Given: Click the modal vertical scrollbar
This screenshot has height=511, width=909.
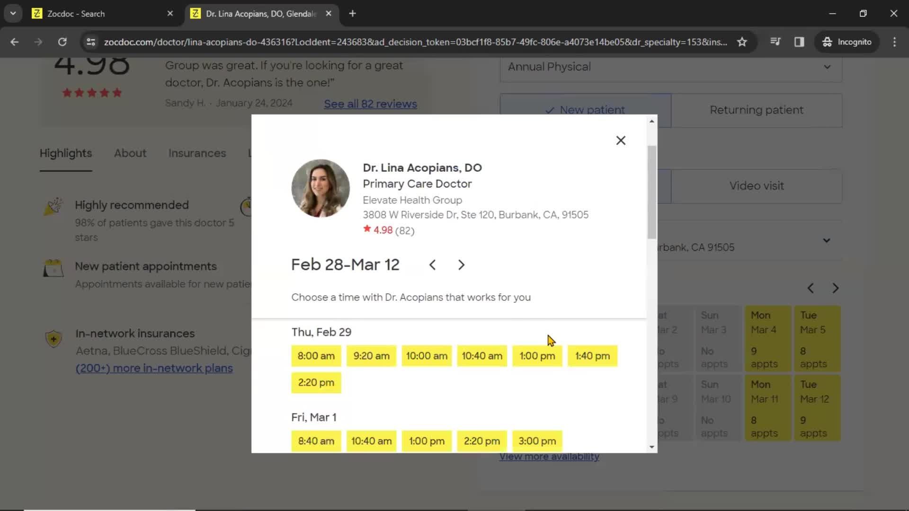Looking at the screenshot, I should [x=652, y=192].
